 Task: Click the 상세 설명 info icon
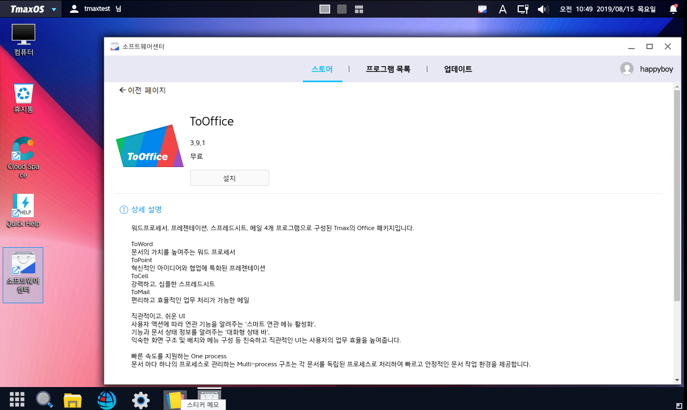(124, 210)
